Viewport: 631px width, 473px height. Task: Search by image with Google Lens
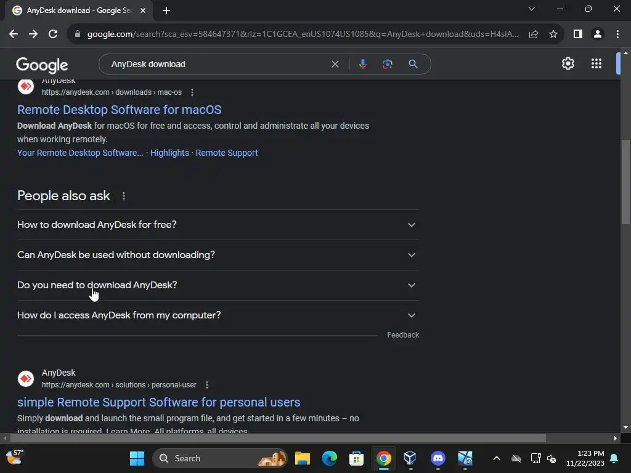tap(387, 64)
